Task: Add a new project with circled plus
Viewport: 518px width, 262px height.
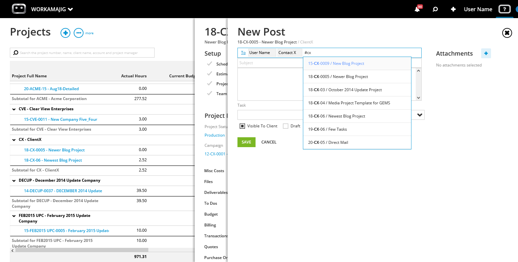Action: pyautogui.click(x=65, y=33)
